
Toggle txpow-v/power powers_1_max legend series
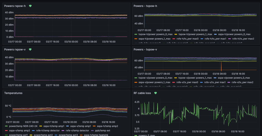pos(195,78)
